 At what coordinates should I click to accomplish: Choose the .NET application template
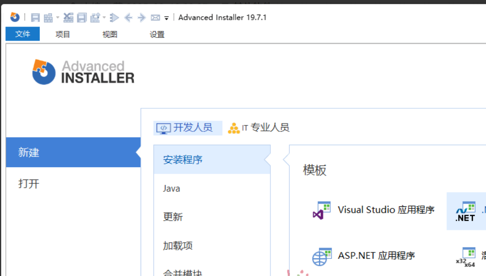coord(465,211)
